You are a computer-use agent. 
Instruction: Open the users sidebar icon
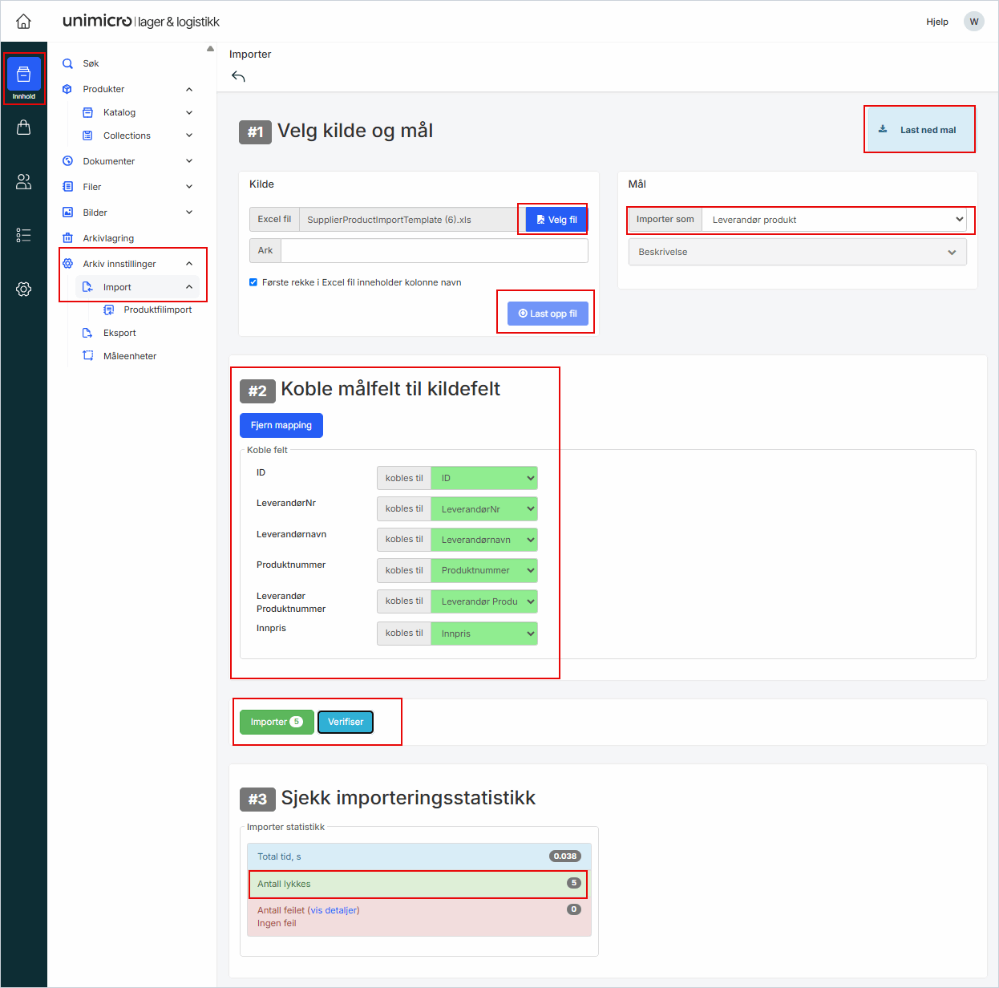click(x=24, y=182)
